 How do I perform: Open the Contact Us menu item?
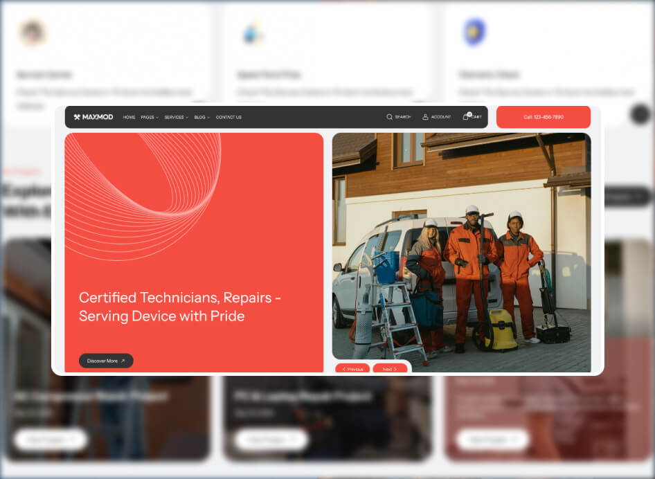pos(228,117)
